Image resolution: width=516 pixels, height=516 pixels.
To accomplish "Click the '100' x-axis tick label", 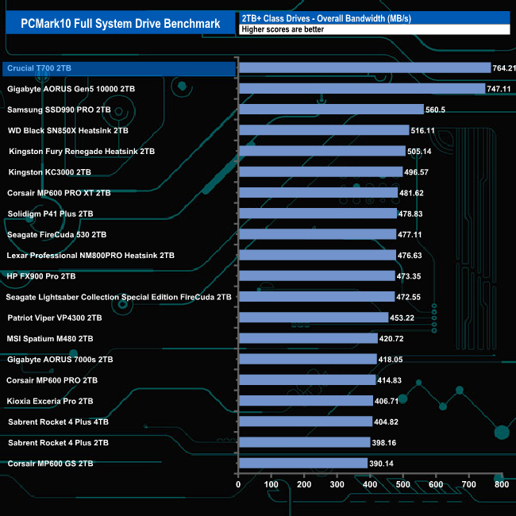I will 271,484.
